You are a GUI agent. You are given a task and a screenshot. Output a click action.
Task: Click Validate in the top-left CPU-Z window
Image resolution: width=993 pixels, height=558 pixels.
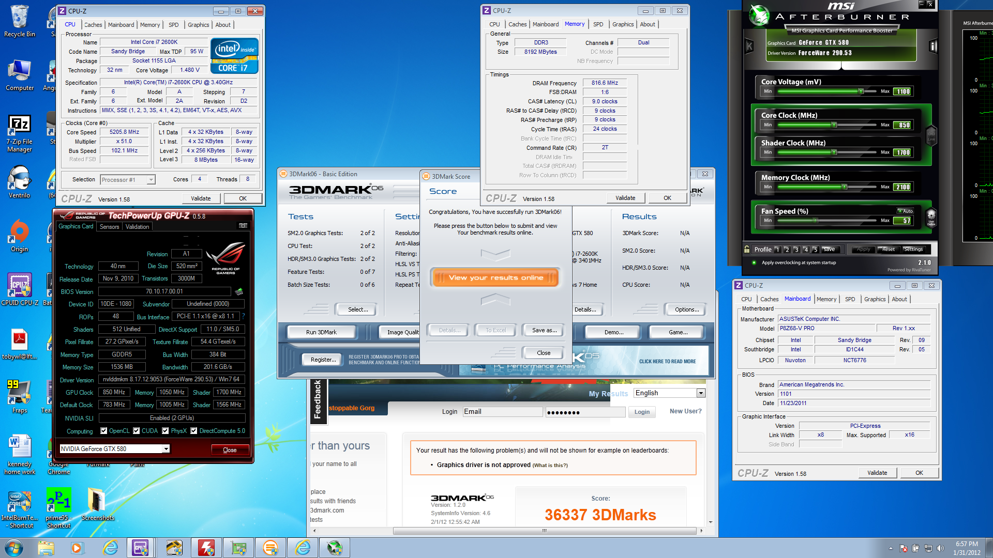(201, 198)
